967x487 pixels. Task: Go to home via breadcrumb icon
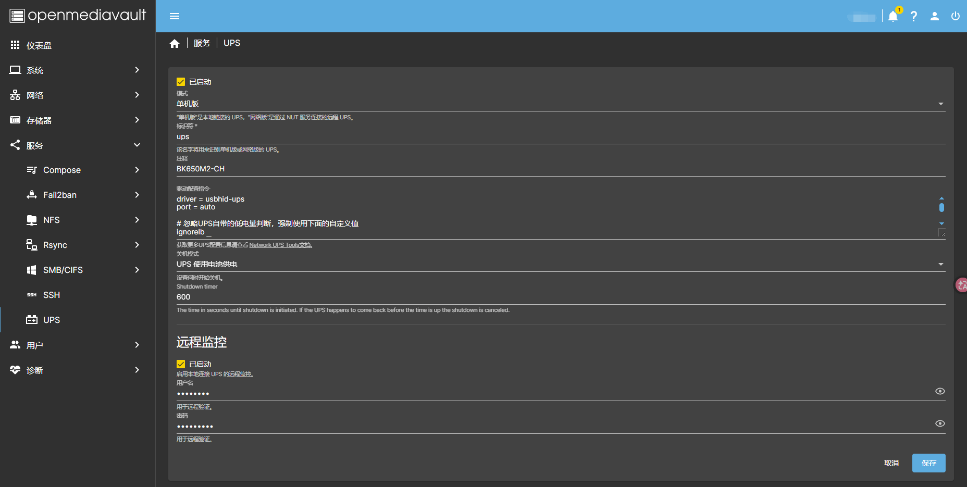pyautogui.click(x=175, y=44)
